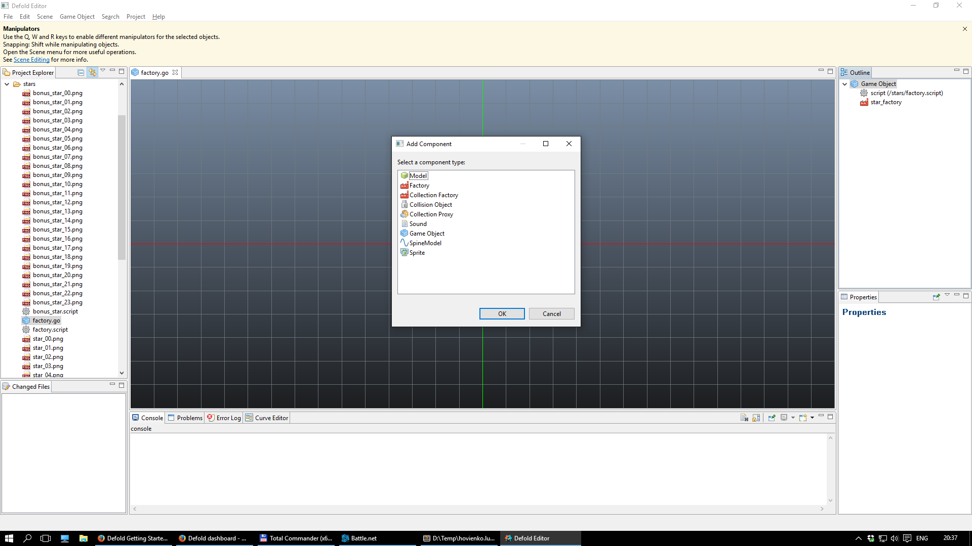Open the Search menu
This screenshot has width=972, height=546.
tap(110, 17)
